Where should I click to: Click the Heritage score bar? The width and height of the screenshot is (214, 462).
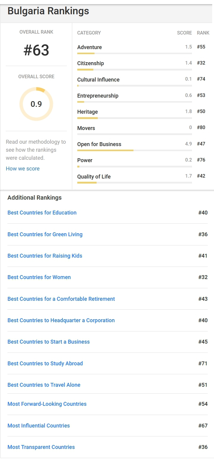pos(134,118)
